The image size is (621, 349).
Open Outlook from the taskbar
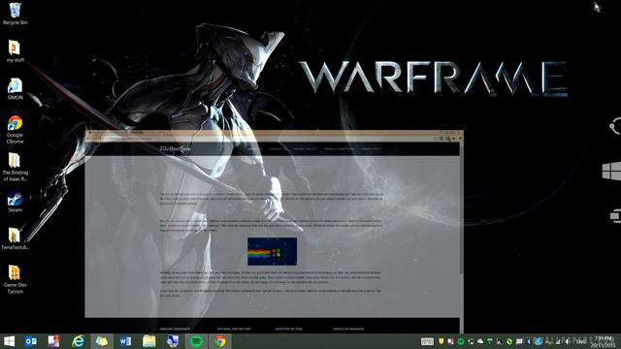[x=31, y=341]
